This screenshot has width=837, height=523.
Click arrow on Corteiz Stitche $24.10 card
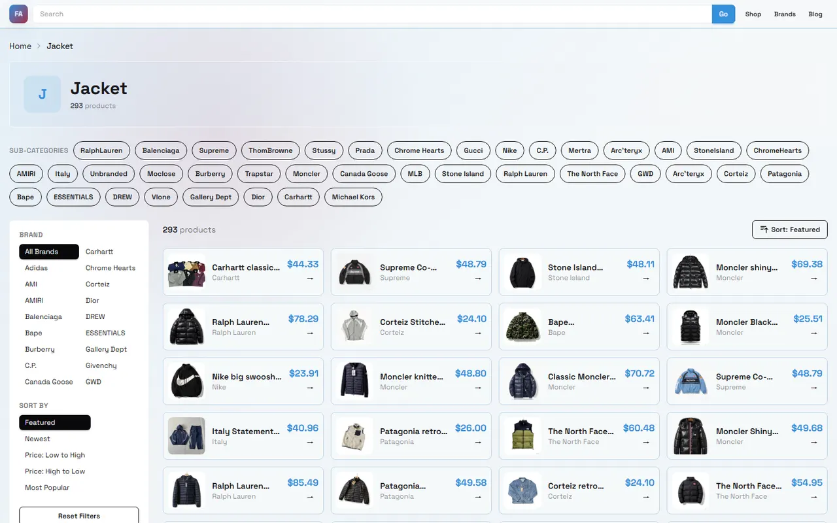[478, 333]
